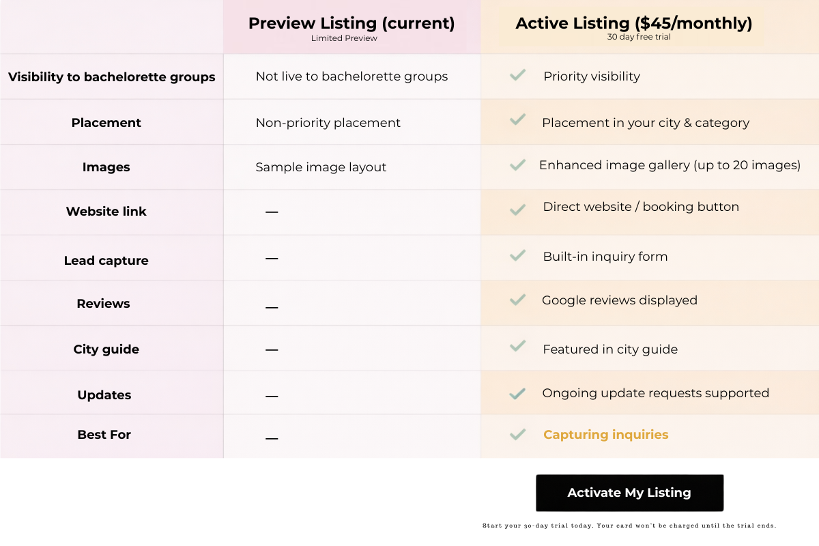Click the Lead capture row label
819x546 pixels.
[x=106, y=261]
